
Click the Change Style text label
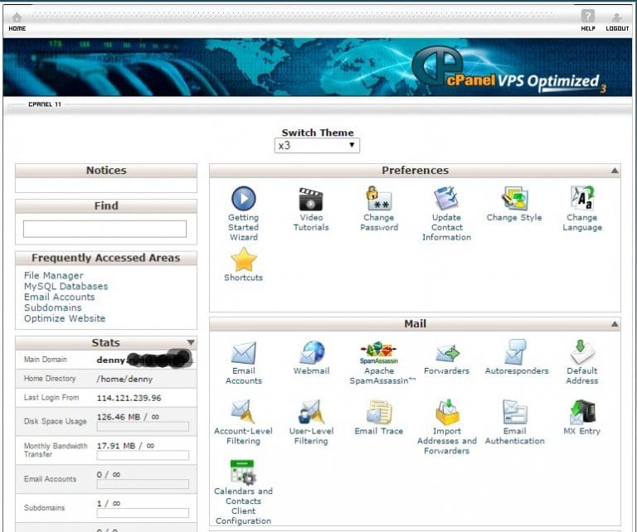coord(514,217)
